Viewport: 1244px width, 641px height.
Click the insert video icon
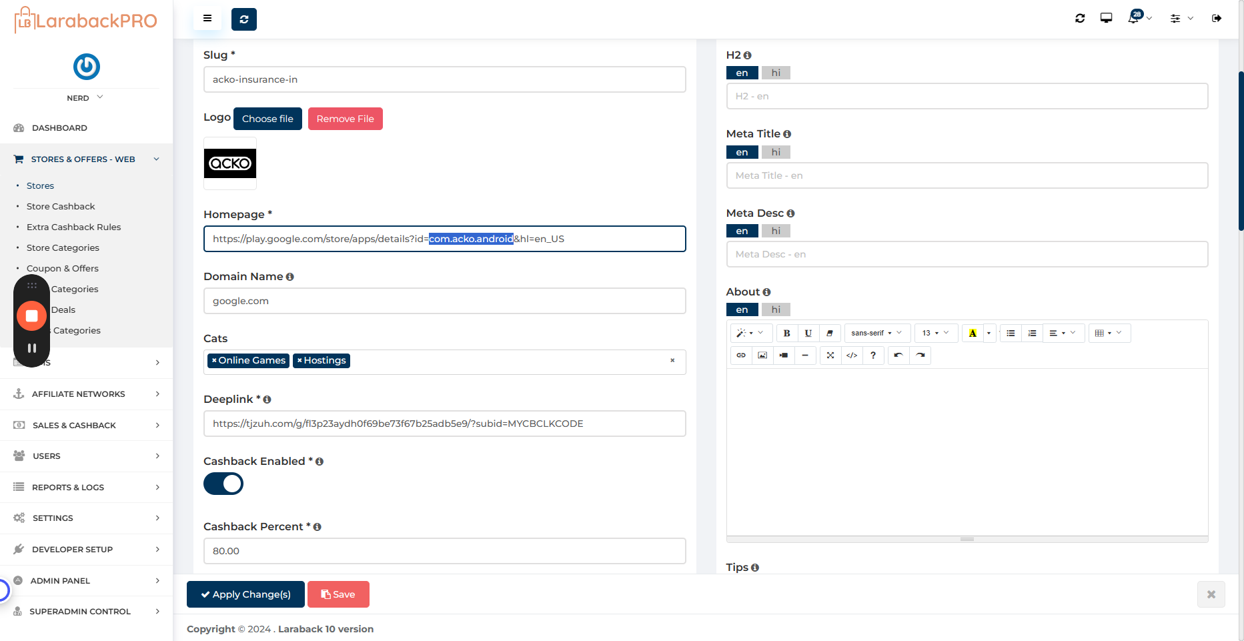784,355
